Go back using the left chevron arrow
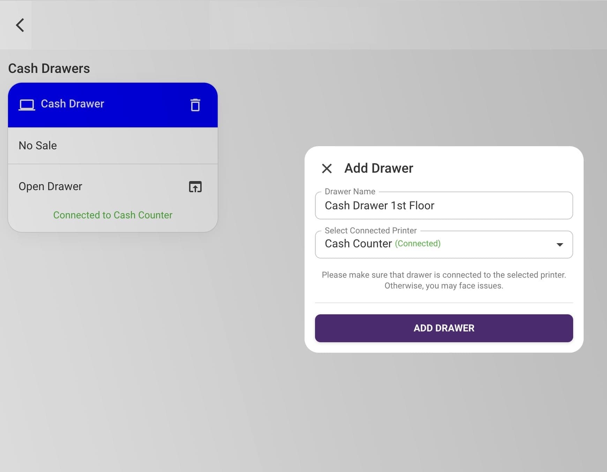Screen dimensions: 607x472 click(x=20, y=25)
